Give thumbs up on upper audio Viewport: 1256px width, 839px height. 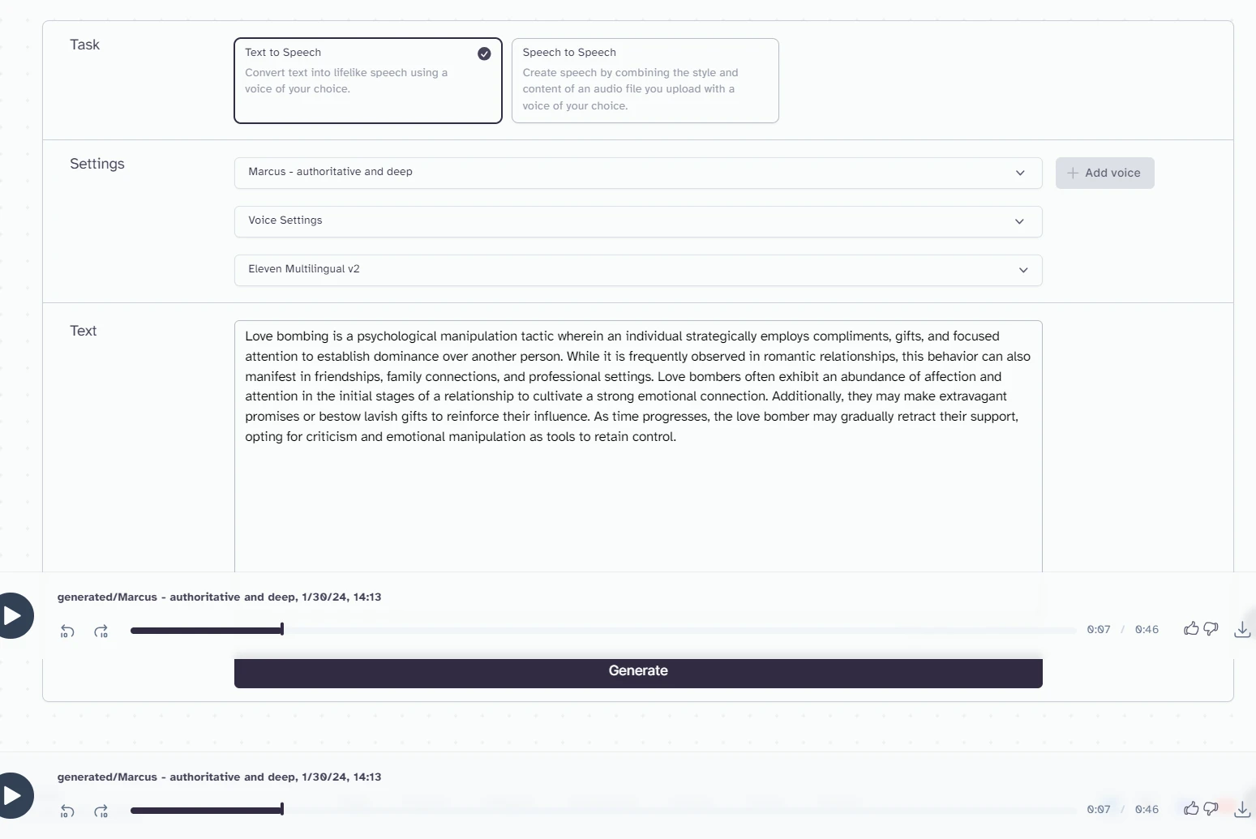click(x=1190, y=628)
